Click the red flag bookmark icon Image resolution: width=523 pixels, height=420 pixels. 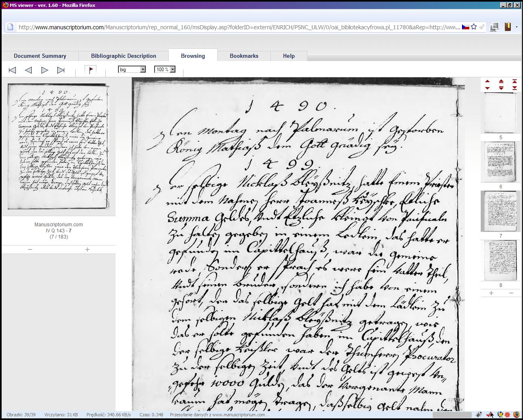click(x=90, y=70)
